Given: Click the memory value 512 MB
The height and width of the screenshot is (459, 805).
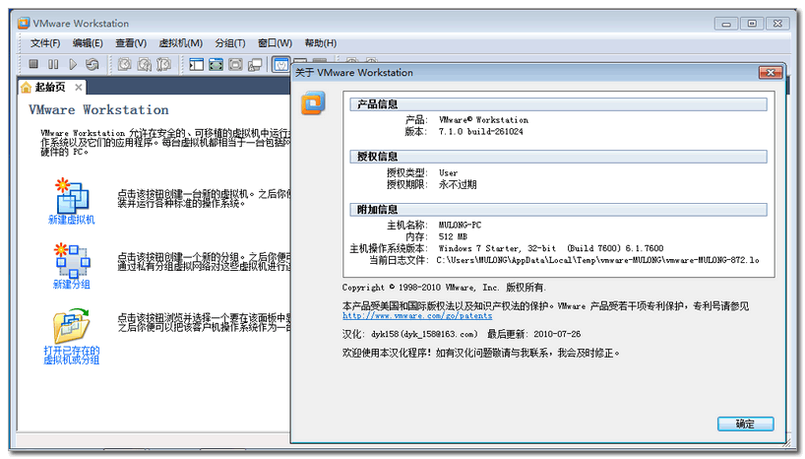Looking at the screenshot, I should (x=453, y=237).
